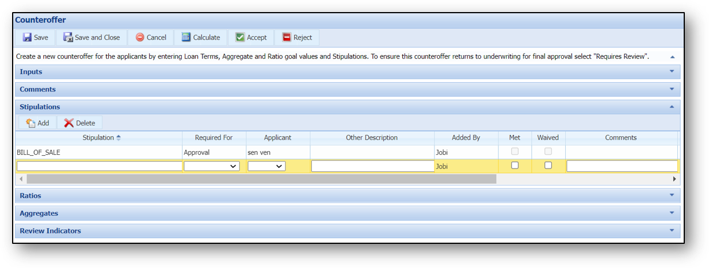Open the Required For dropdown in the new row
Image resolution: width=709 pixels, height=268 pixels.
click(212, 166)
